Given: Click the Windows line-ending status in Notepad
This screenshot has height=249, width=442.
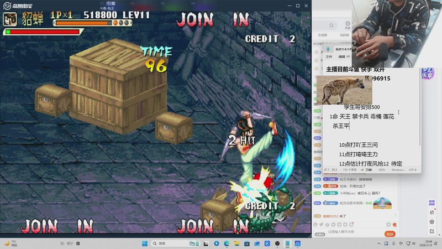Looking at the screenshot, I should [398, 170].
